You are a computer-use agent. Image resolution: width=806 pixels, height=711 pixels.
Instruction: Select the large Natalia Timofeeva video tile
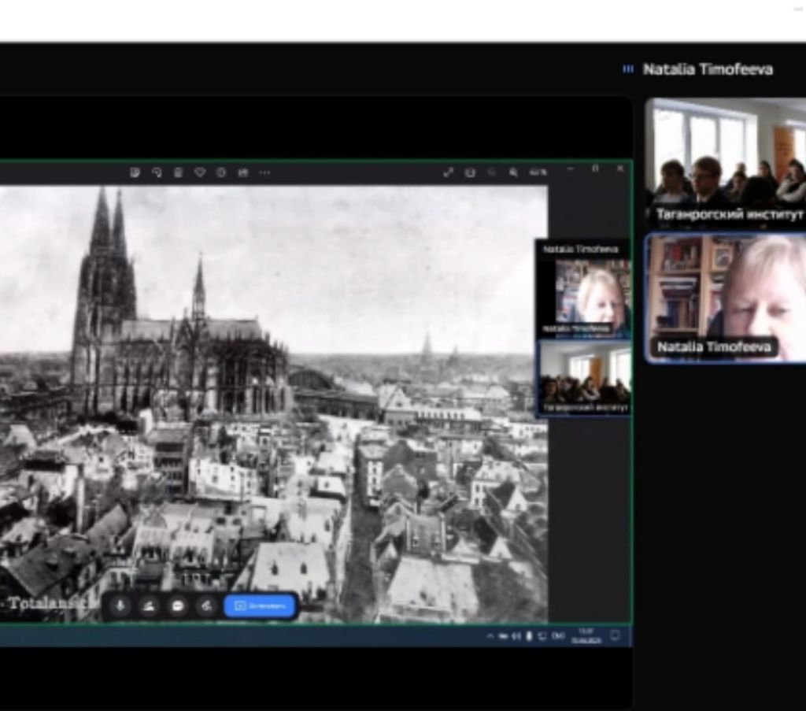(725, 298)
